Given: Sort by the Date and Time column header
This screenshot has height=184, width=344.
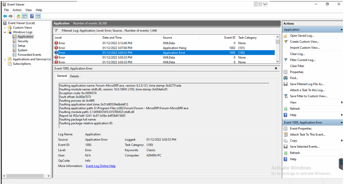Looking at the screenshot, I should (131, 38).
